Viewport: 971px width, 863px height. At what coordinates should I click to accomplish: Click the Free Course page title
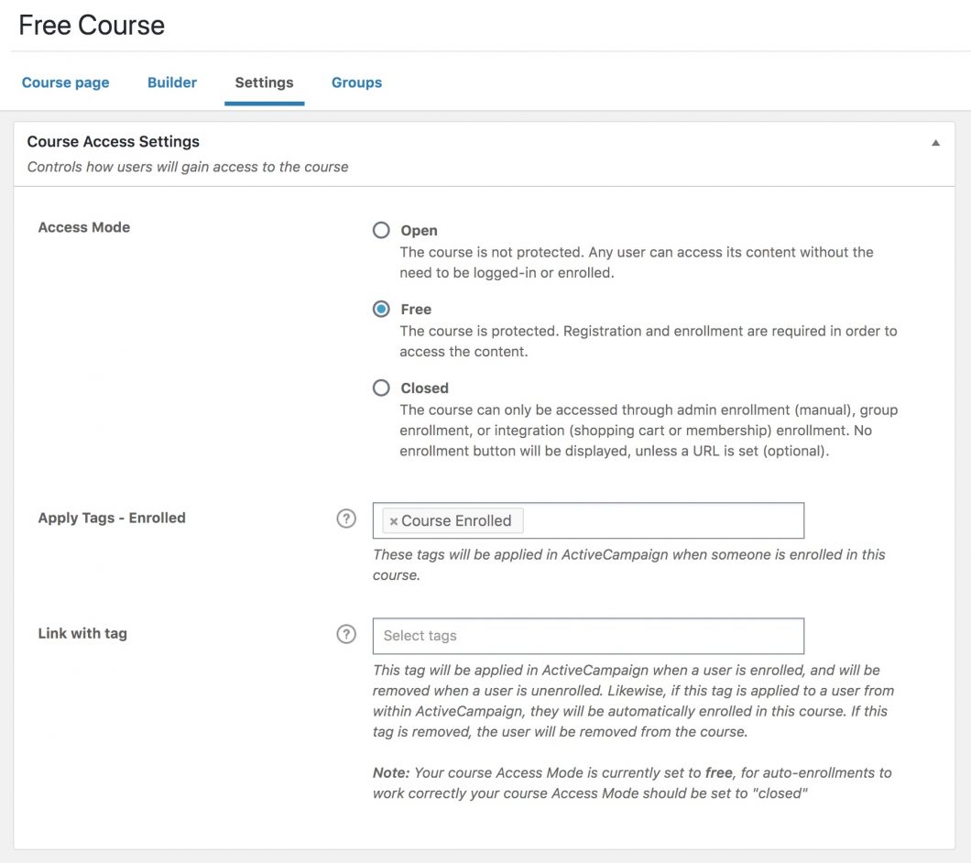92,25
